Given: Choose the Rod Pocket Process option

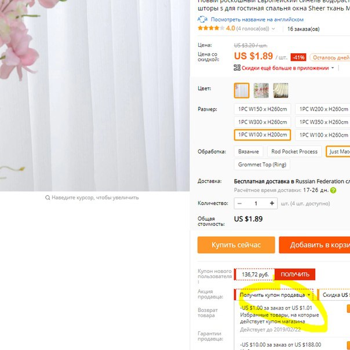Looking at the screenshot, I should click(x=294, y=152).
